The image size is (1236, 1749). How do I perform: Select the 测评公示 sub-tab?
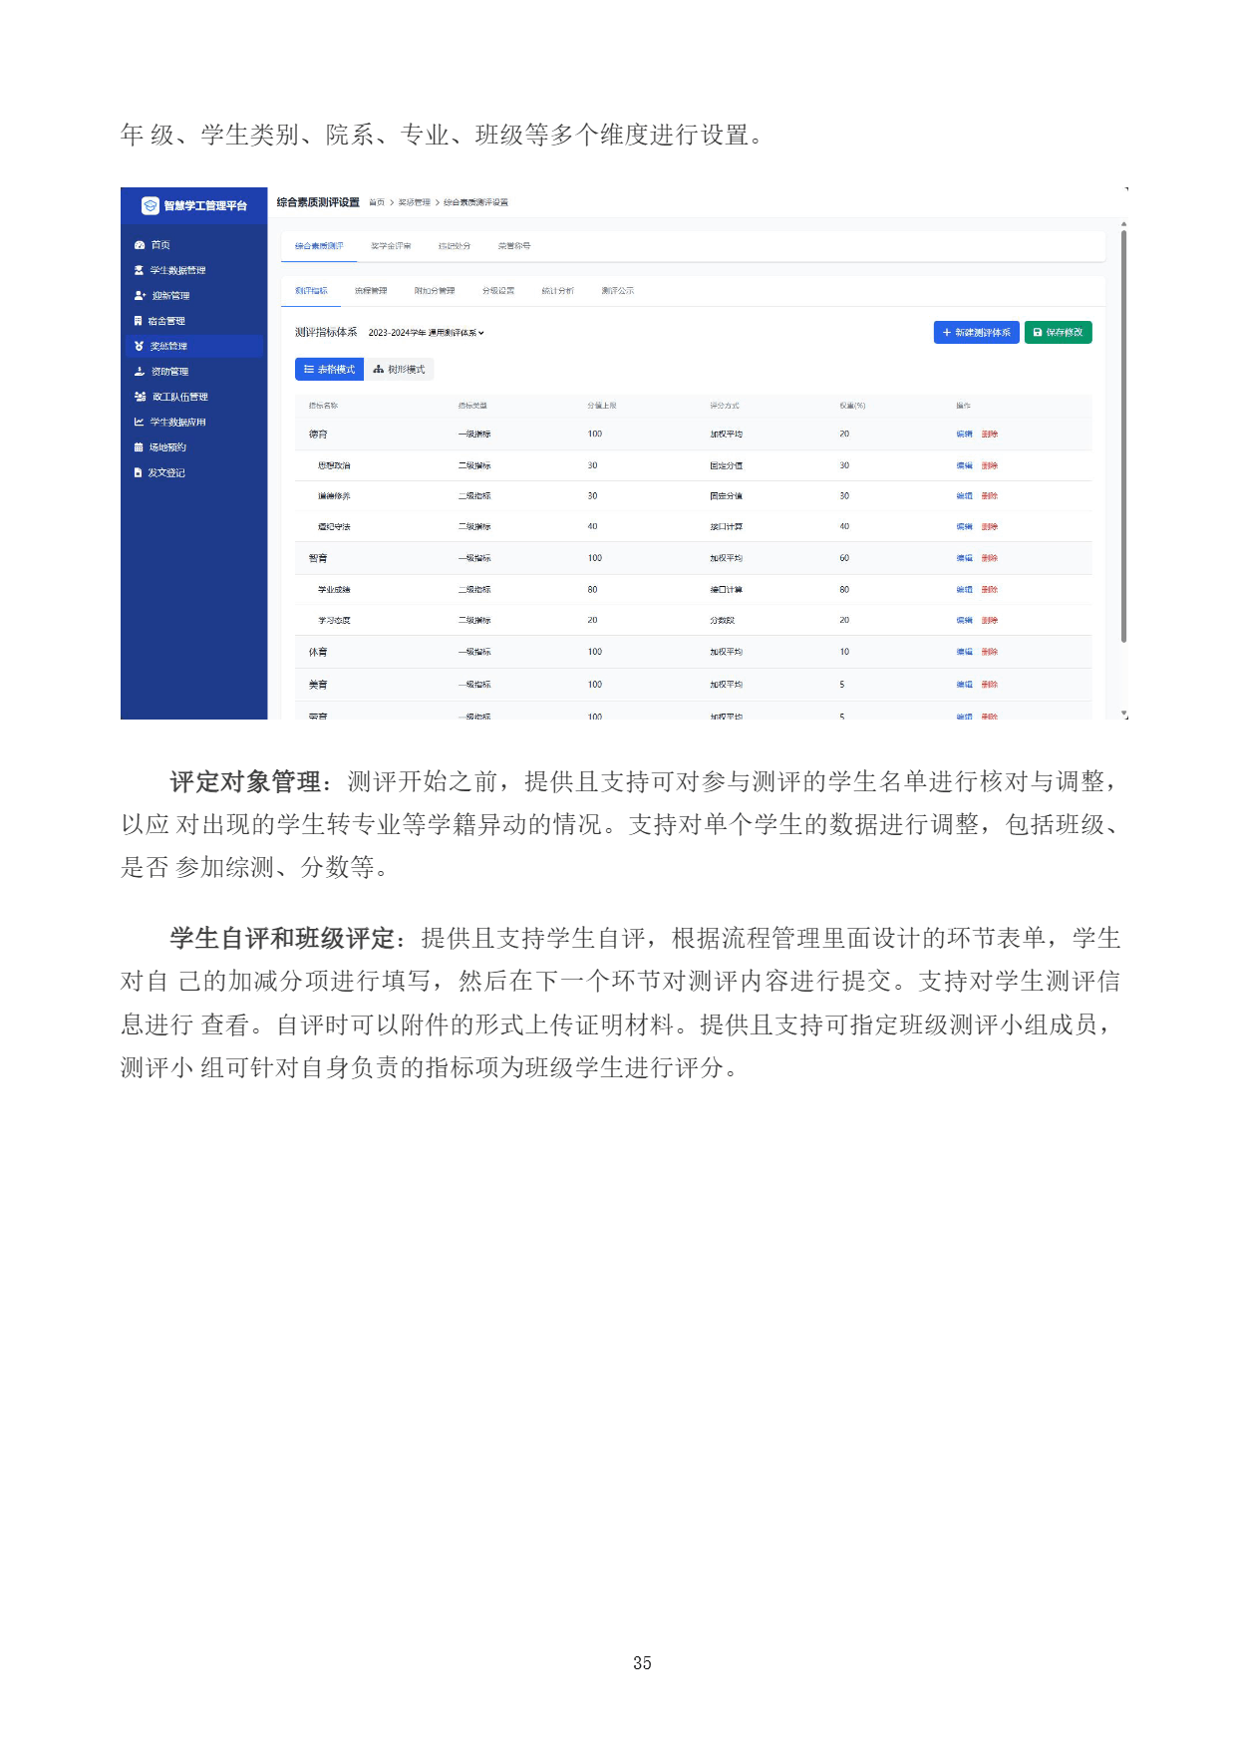coord(618,291)
